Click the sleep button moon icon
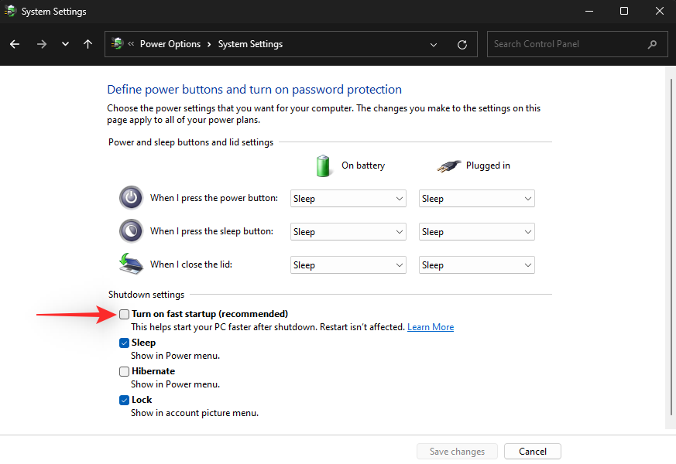This screenshot has height=464, width=676. click(131, 231)
